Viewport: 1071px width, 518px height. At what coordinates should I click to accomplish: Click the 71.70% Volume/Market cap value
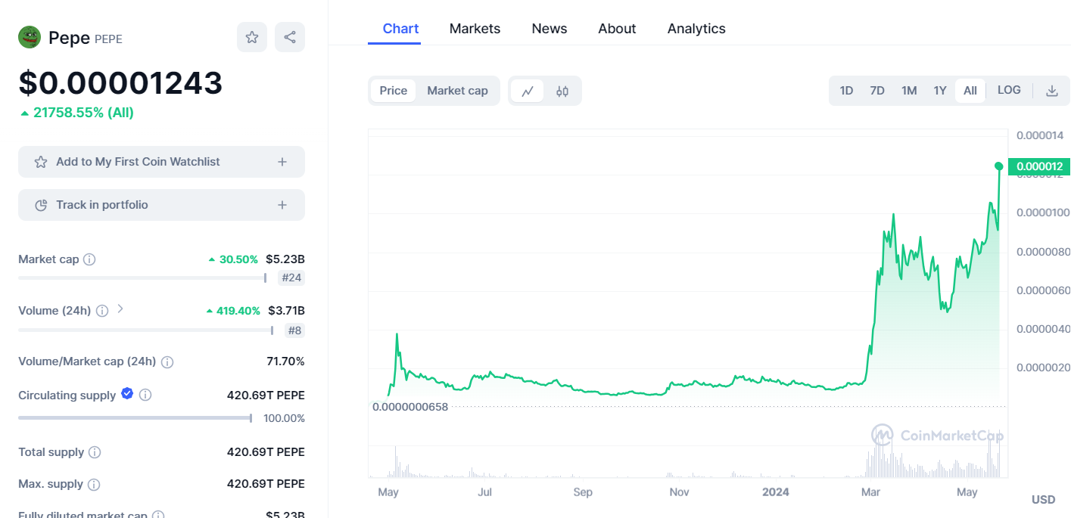pos(285,361)
